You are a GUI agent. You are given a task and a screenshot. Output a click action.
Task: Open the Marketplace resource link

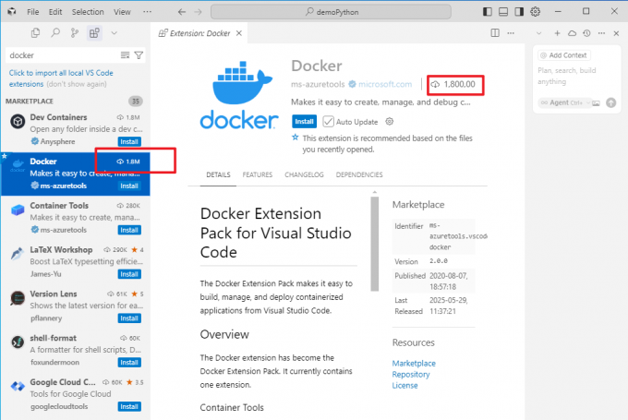point(414,363)
